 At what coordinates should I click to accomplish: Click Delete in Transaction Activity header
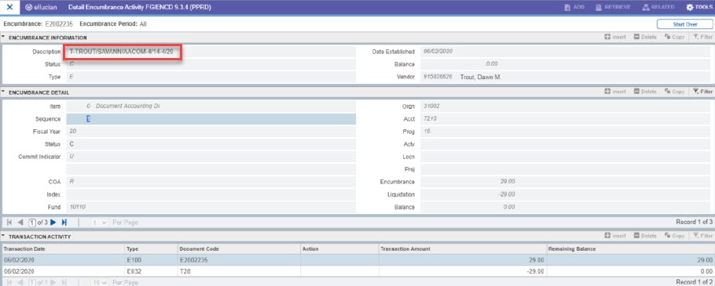(x=645, y=236)
